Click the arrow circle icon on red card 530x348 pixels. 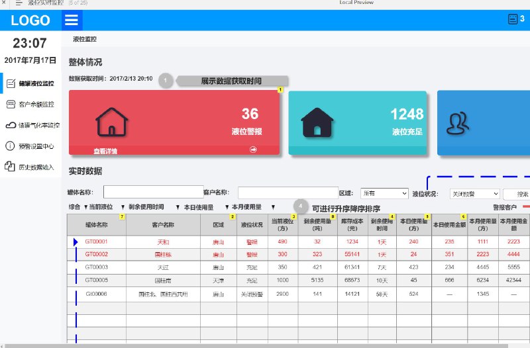coord(253,150)
